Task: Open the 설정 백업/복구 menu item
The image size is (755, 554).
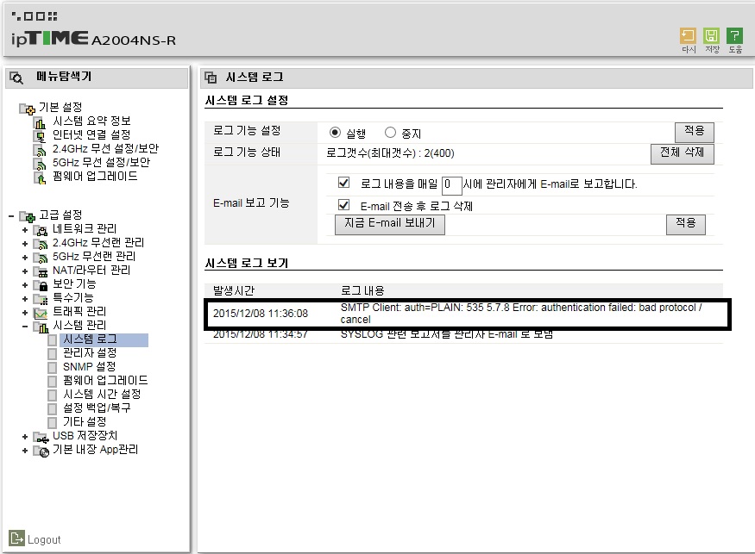Action: point(97,408)
